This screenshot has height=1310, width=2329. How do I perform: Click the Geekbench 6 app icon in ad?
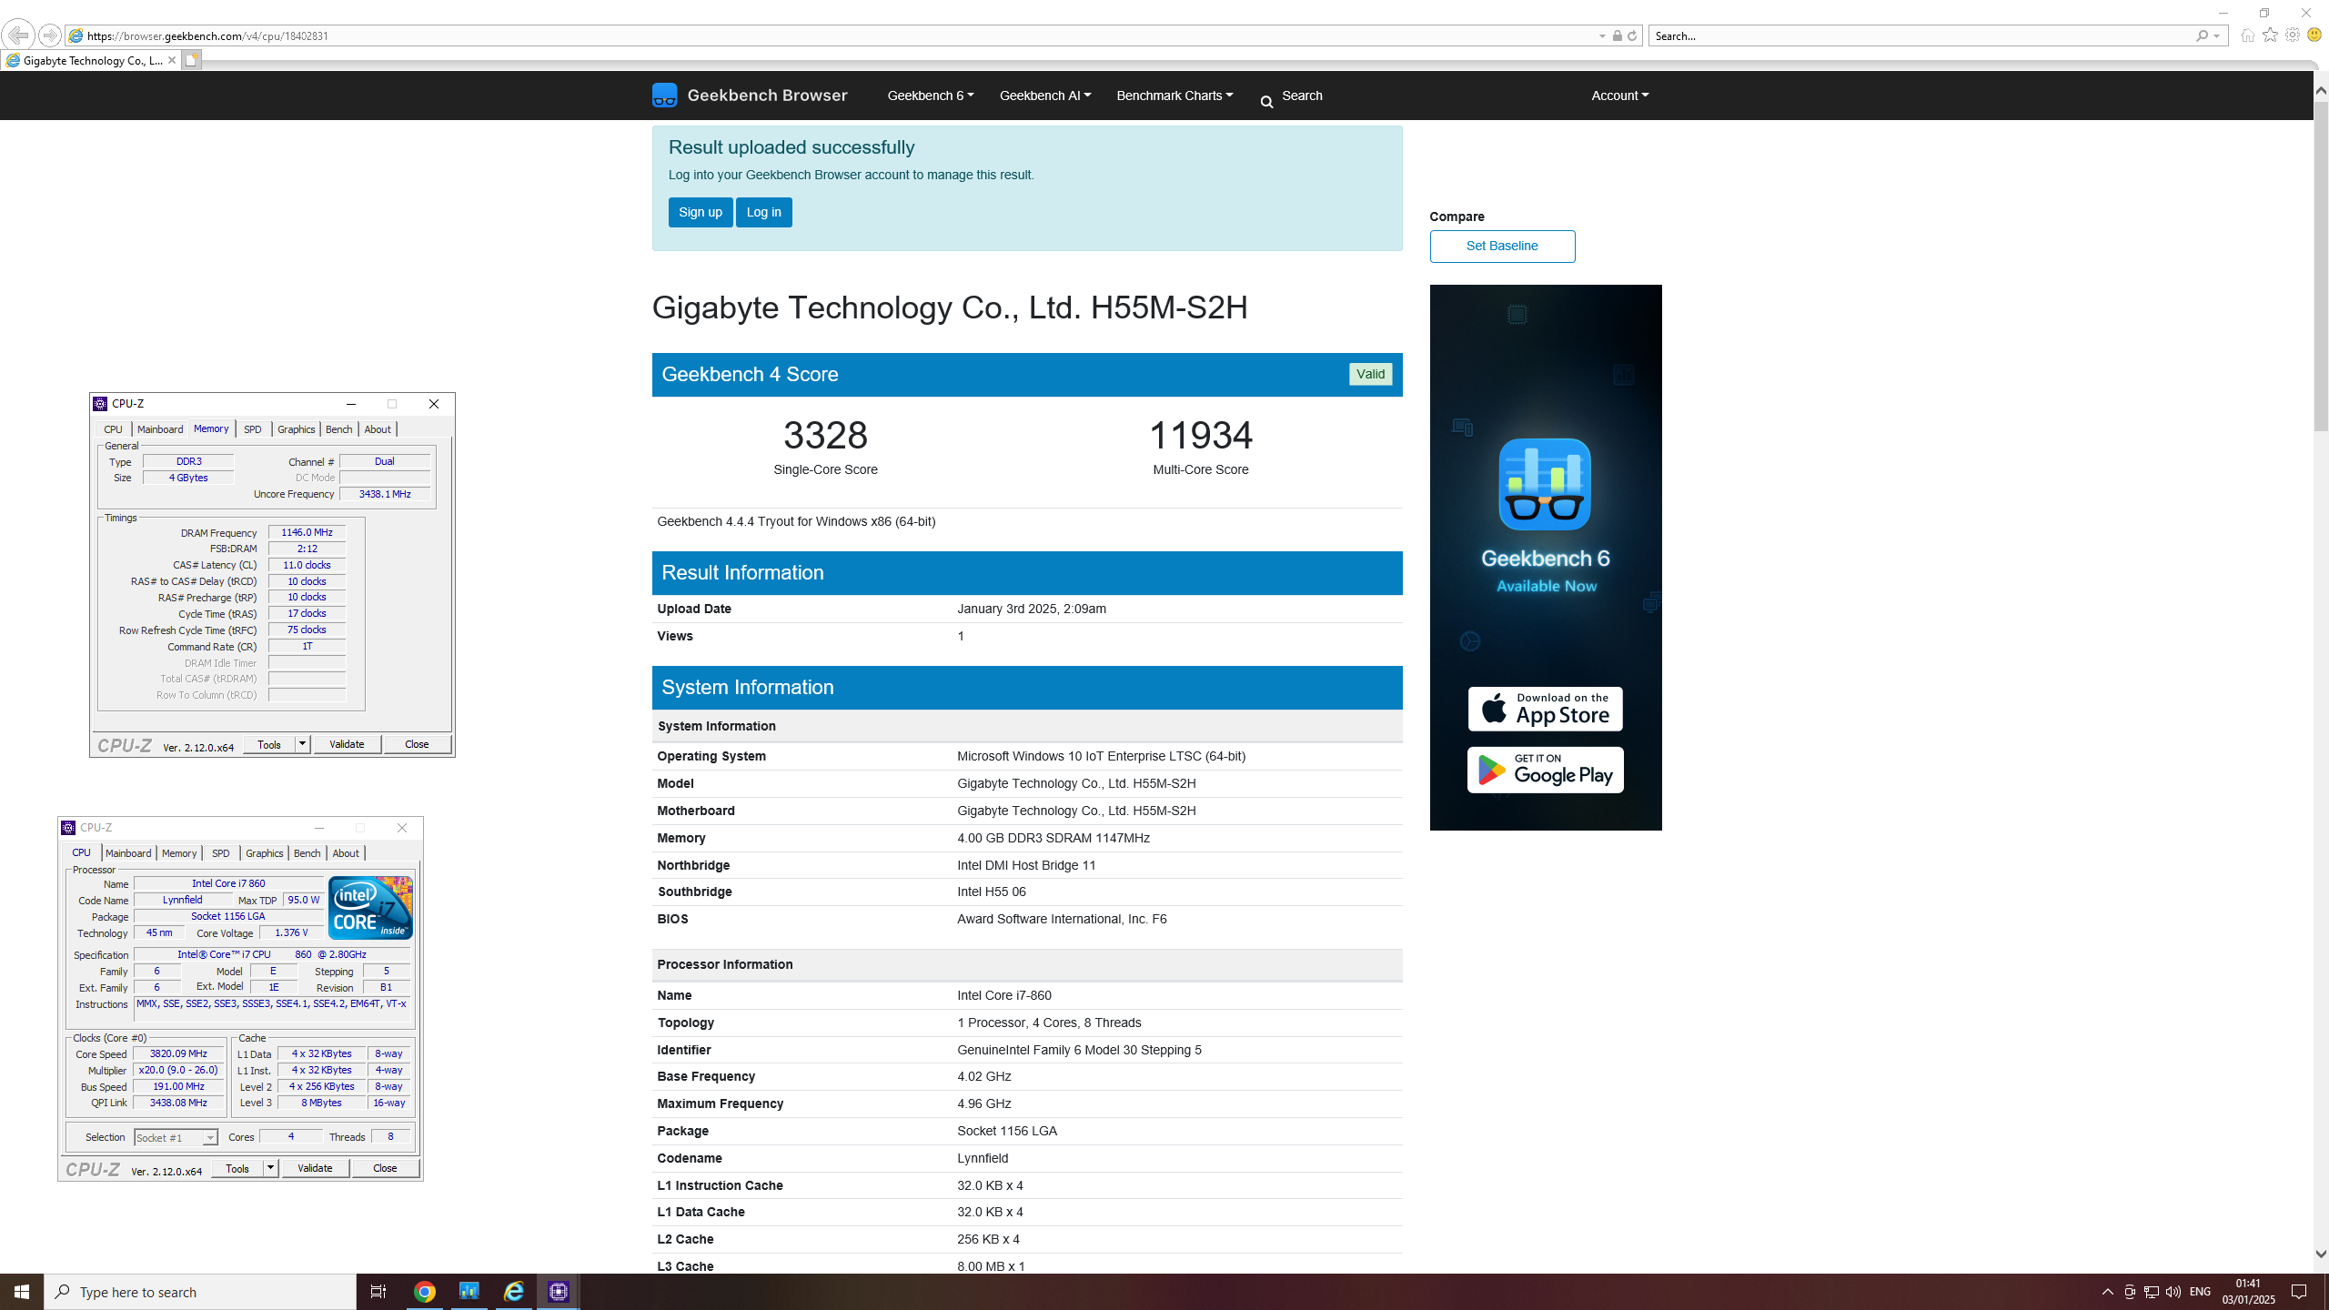point(1545,484)
